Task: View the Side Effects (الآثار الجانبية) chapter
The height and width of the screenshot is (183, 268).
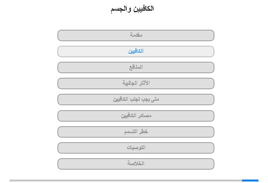Action: point(136,83)
